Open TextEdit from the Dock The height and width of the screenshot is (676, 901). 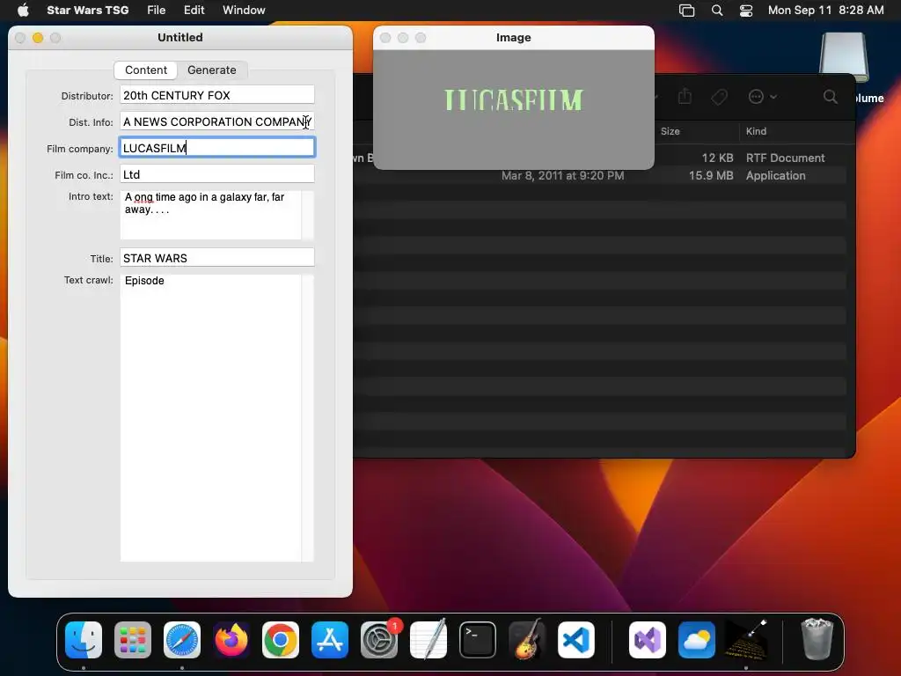coord(429,640)
